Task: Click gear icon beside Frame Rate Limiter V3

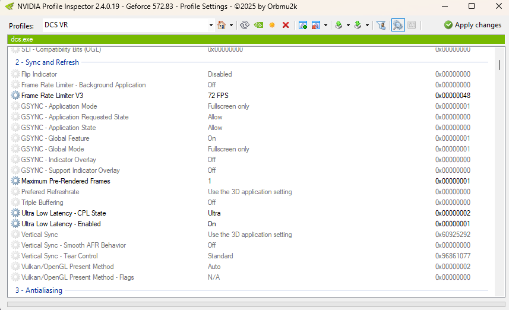Action: pyautogui.click(x=15, y=96)
